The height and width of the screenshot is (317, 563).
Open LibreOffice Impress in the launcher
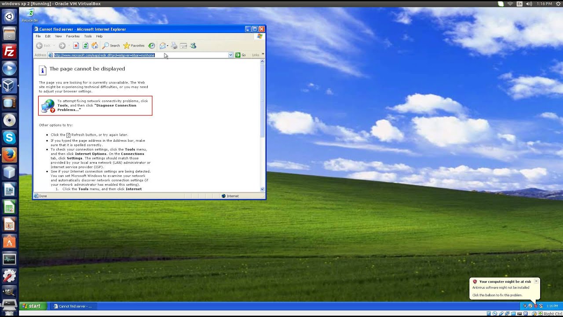coord(9,225)
